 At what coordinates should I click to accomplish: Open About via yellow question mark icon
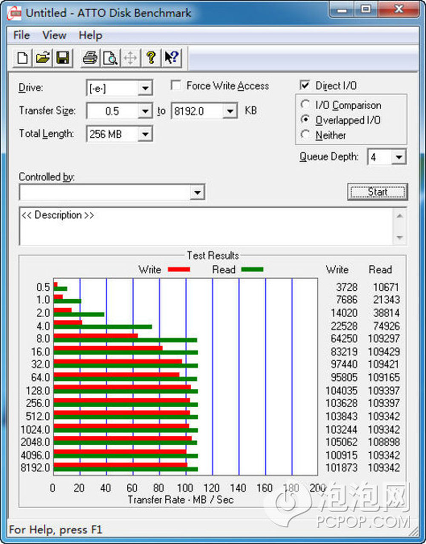tap(151, 58)
